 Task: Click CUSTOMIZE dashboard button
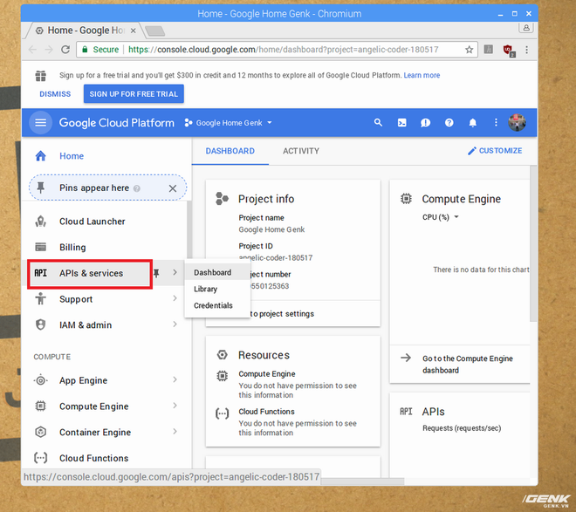(495, 151)
